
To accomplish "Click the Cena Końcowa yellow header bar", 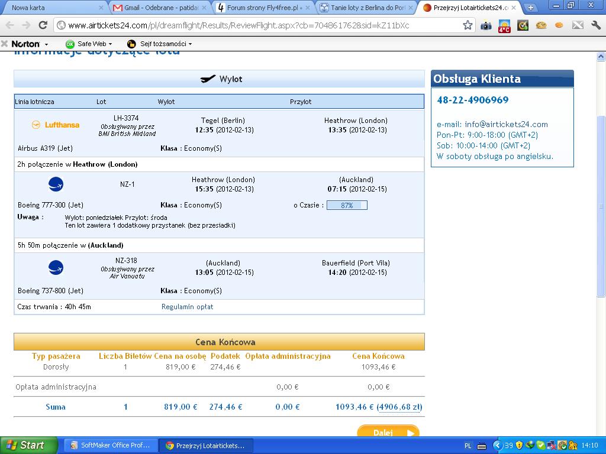I will [x=219, y=342].
